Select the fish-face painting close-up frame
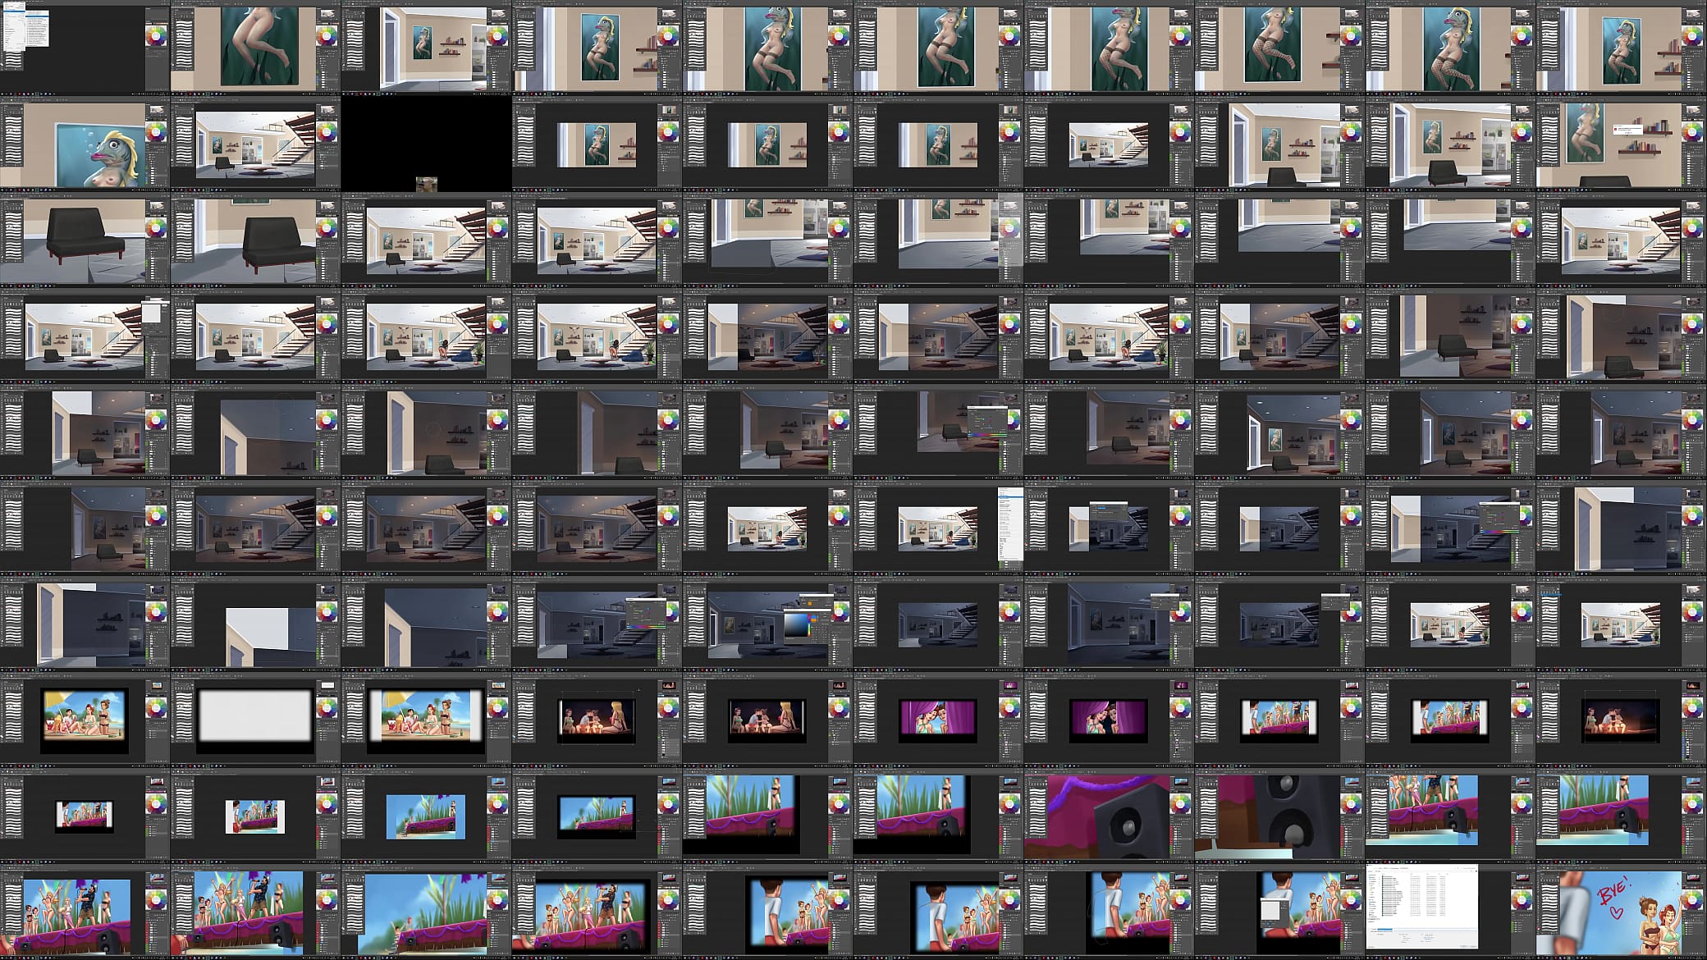1707x960 pixels. tap(85, 144)
